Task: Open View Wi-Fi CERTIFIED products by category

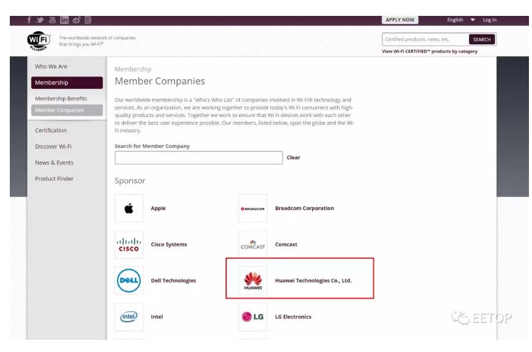Action: coord(430,51)
